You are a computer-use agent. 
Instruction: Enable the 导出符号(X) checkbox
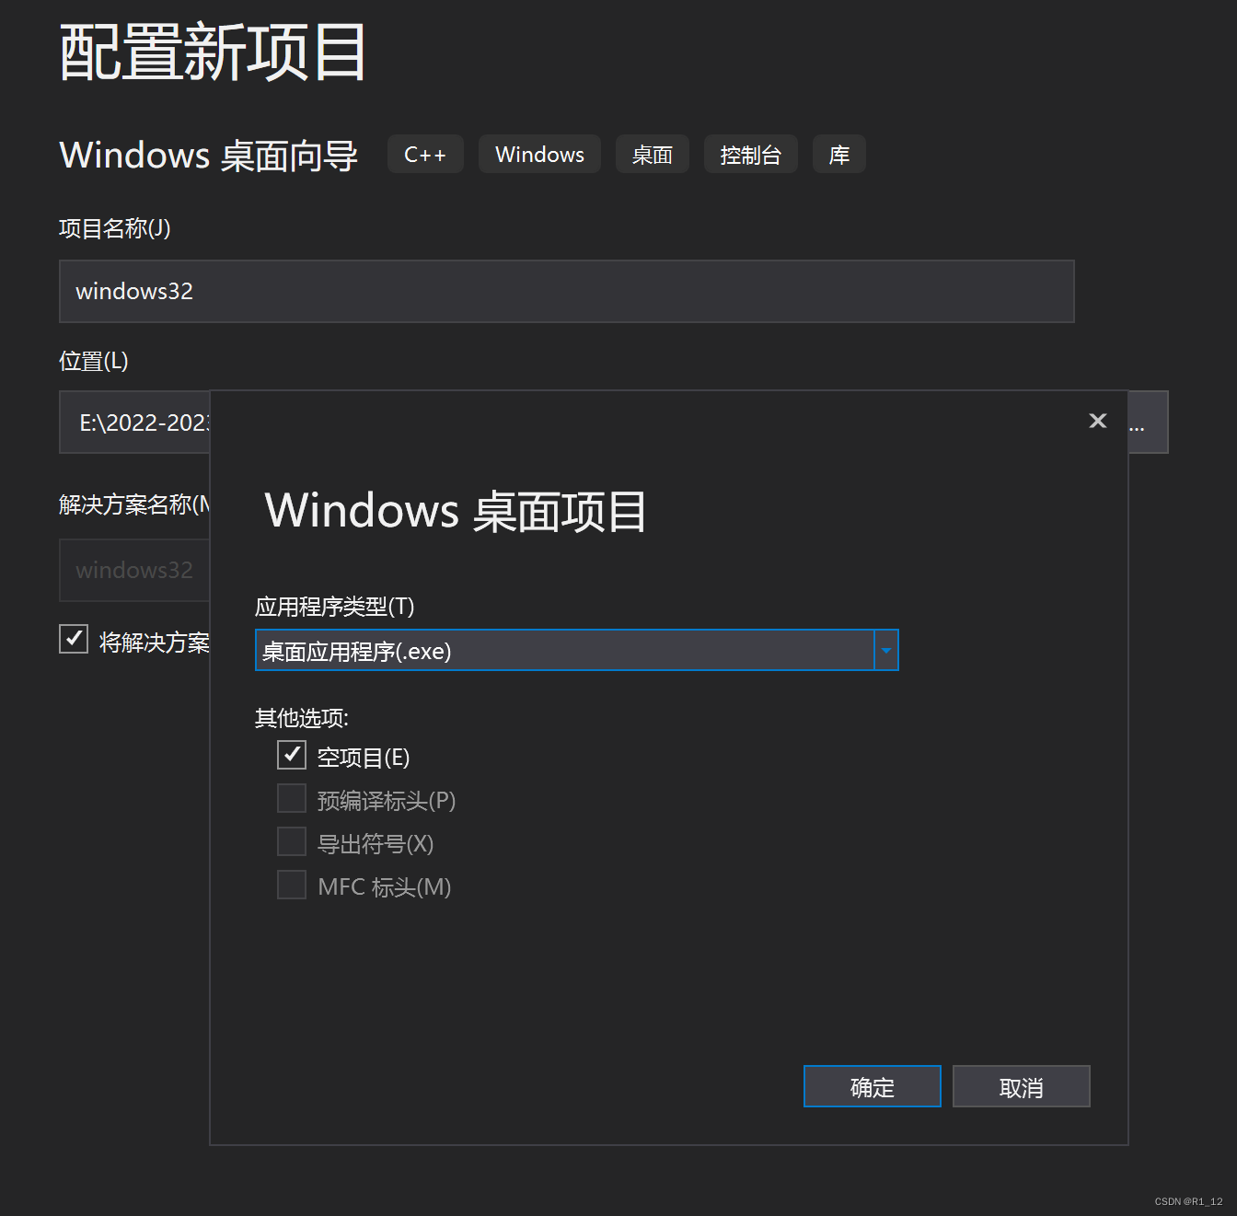click(291, 840)
